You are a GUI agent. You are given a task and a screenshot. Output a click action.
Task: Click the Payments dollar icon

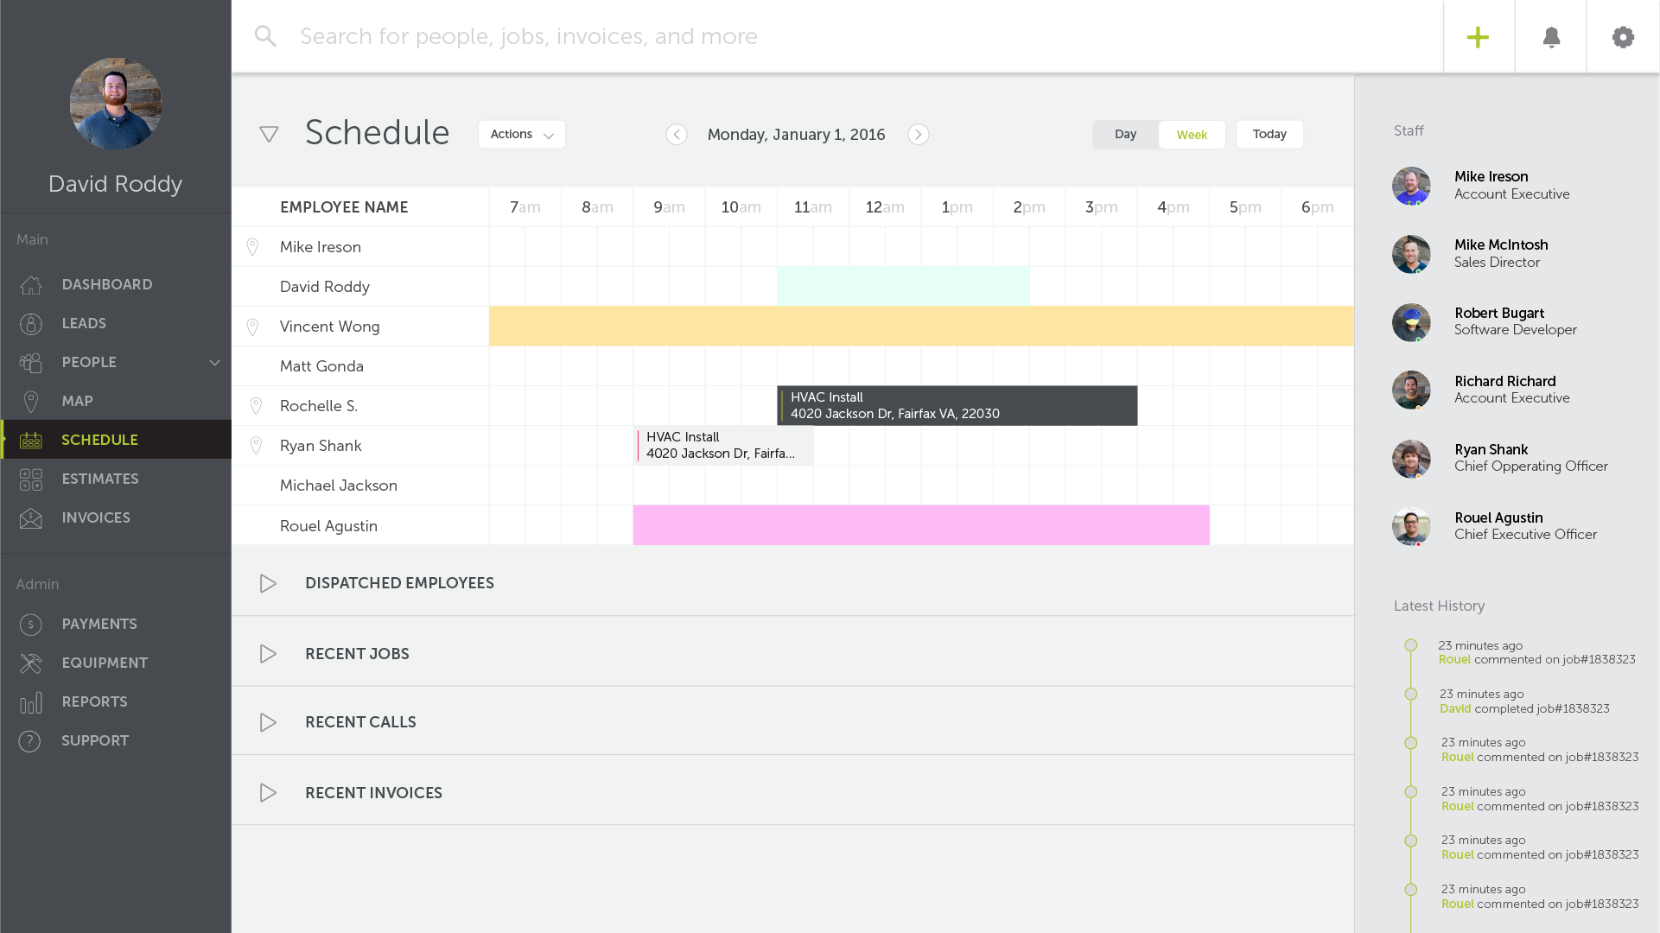[30, 625]
